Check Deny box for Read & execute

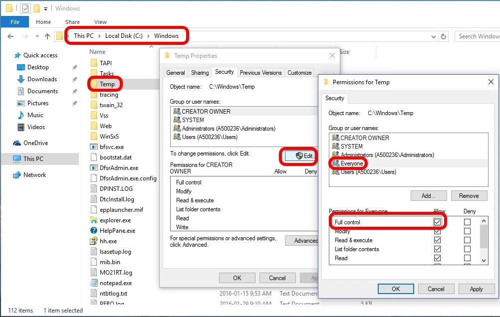(467, 240)
